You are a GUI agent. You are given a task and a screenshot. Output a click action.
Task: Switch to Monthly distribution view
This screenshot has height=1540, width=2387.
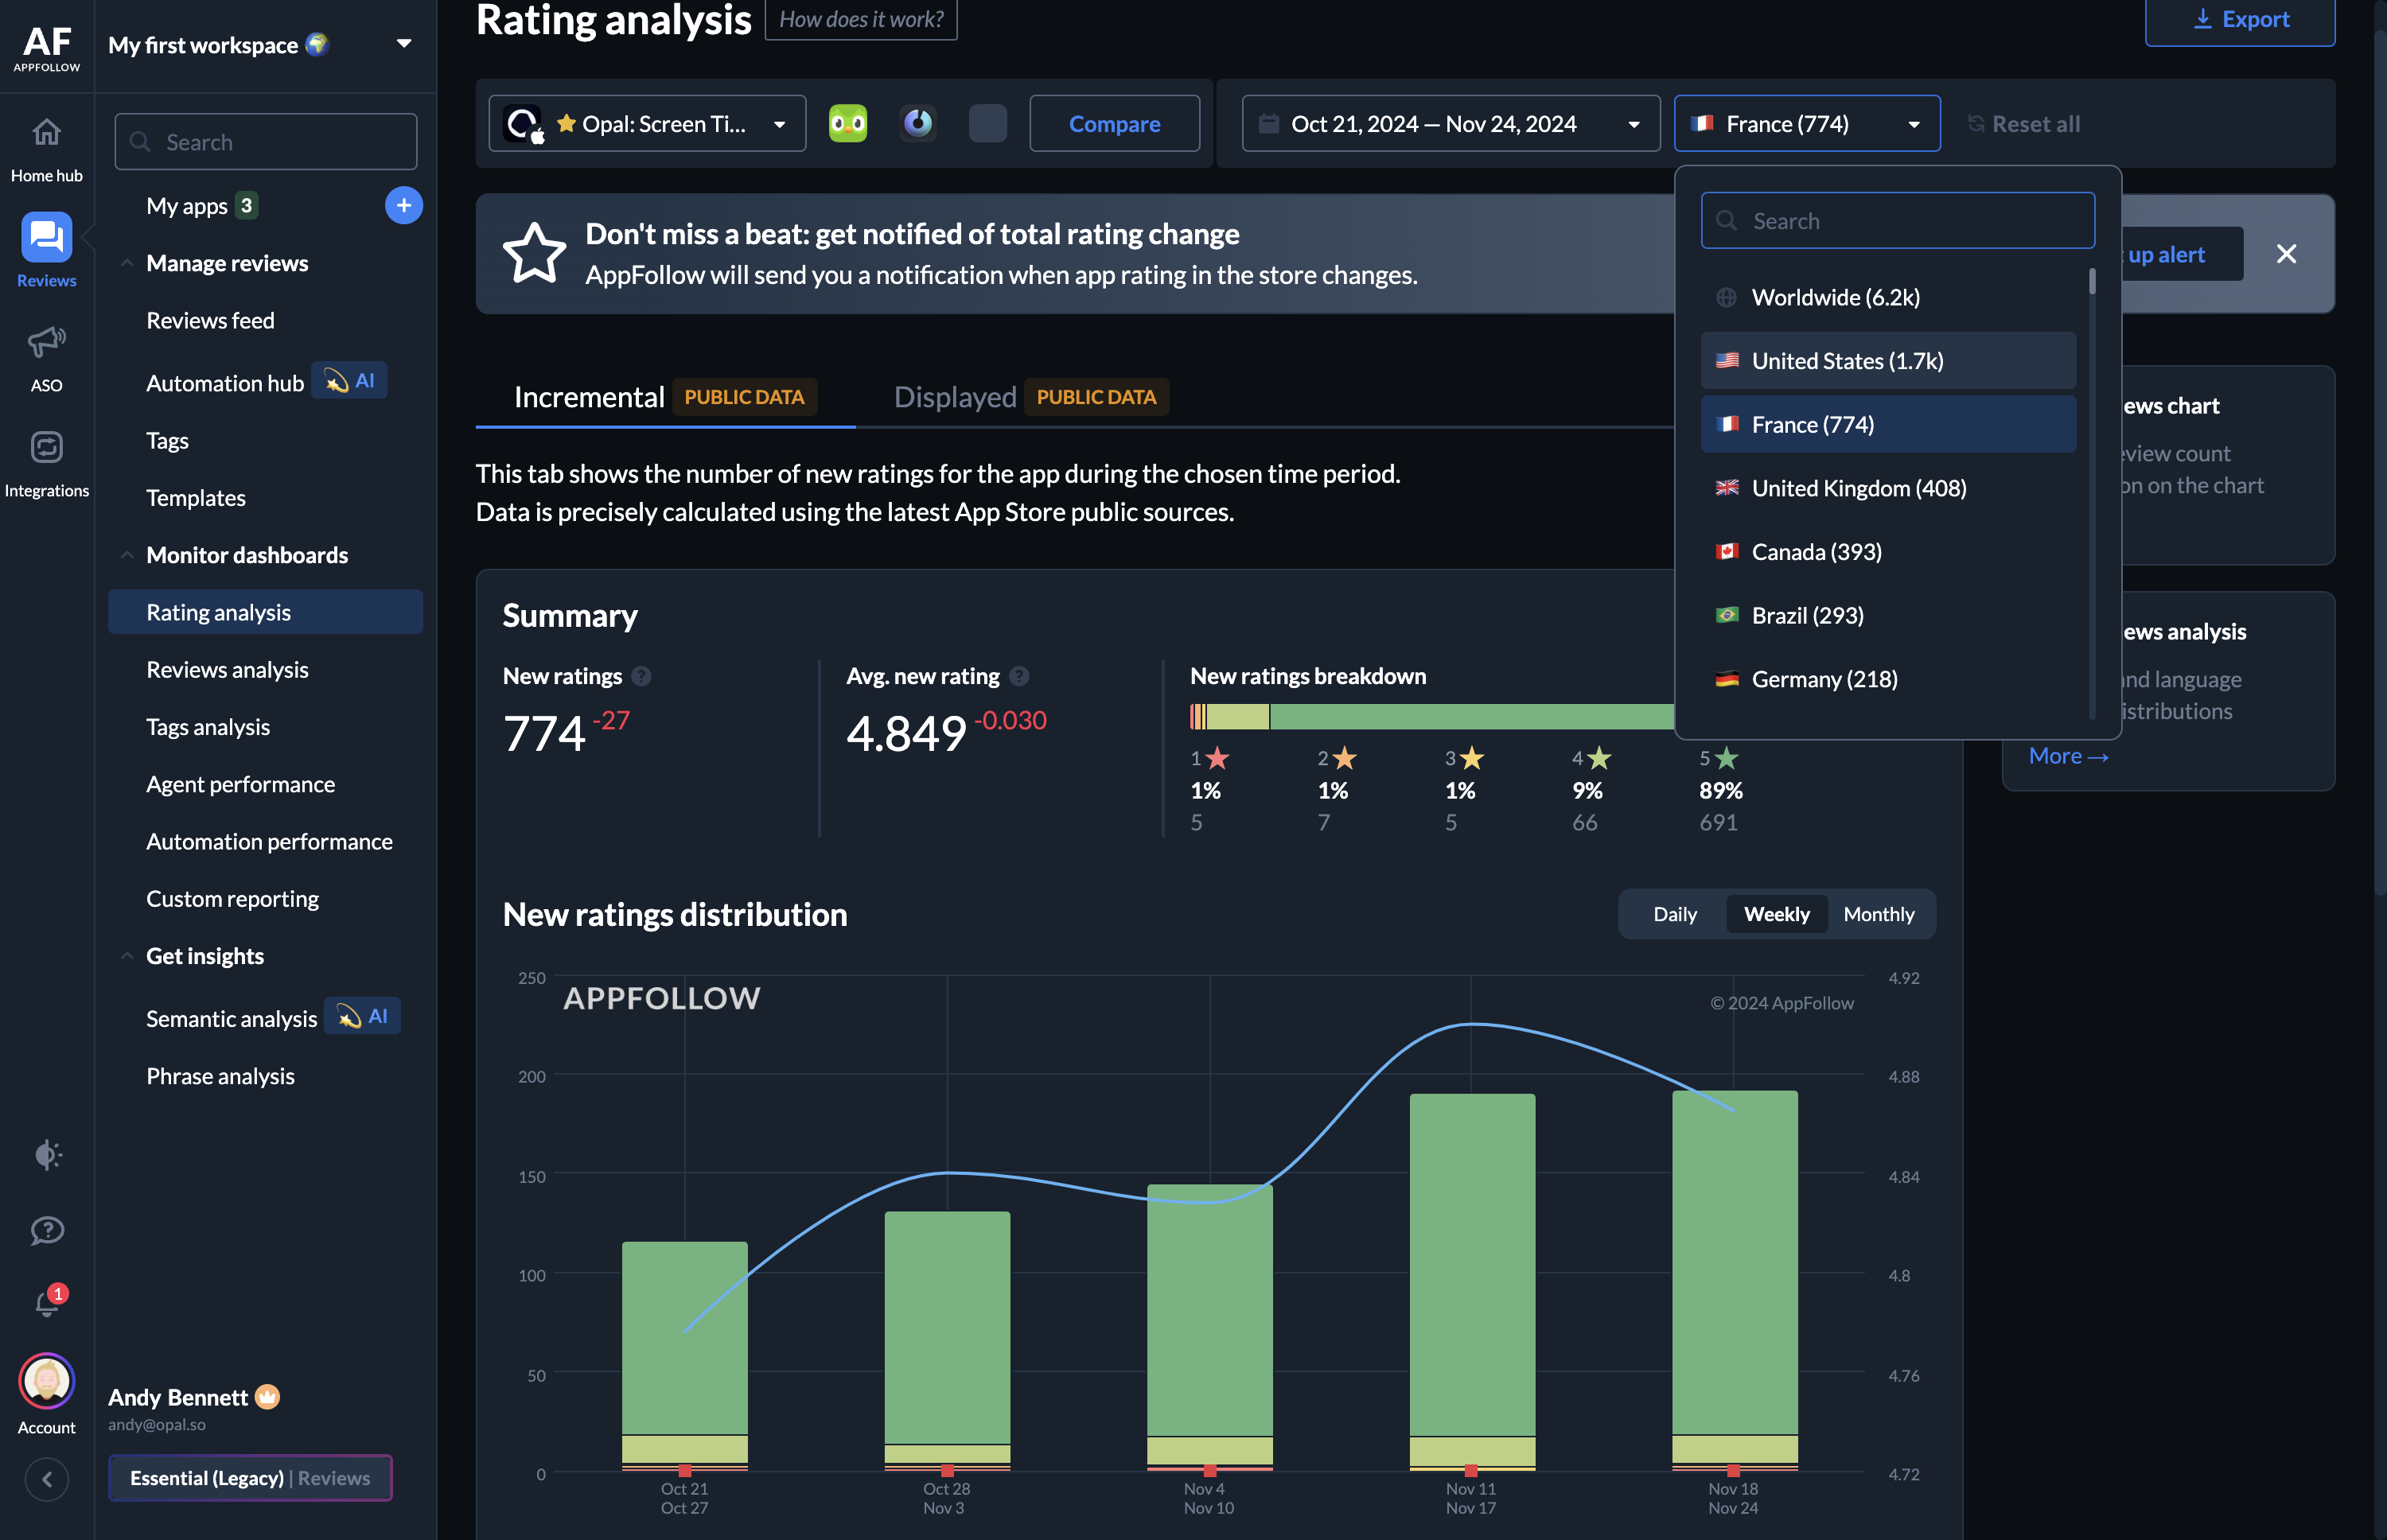click(1878, 914)
